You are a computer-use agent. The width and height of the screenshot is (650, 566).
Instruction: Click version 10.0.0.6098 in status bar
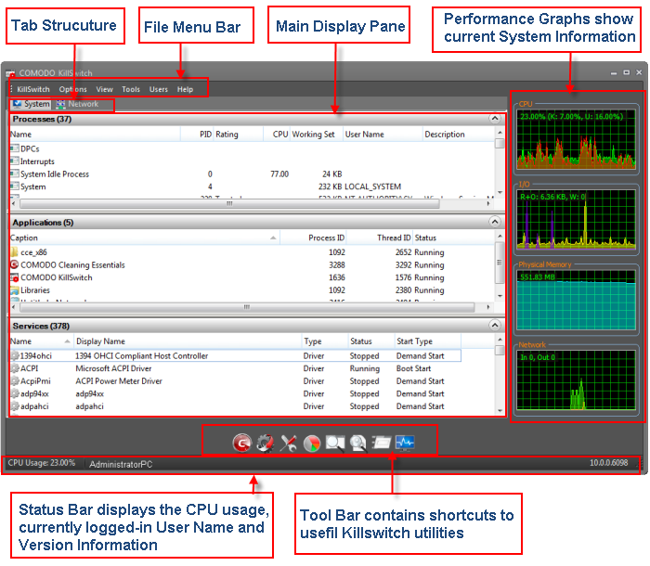(x=608, y=463)
